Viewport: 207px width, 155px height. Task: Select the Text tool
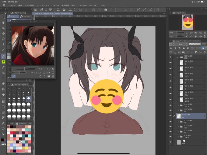3,123
